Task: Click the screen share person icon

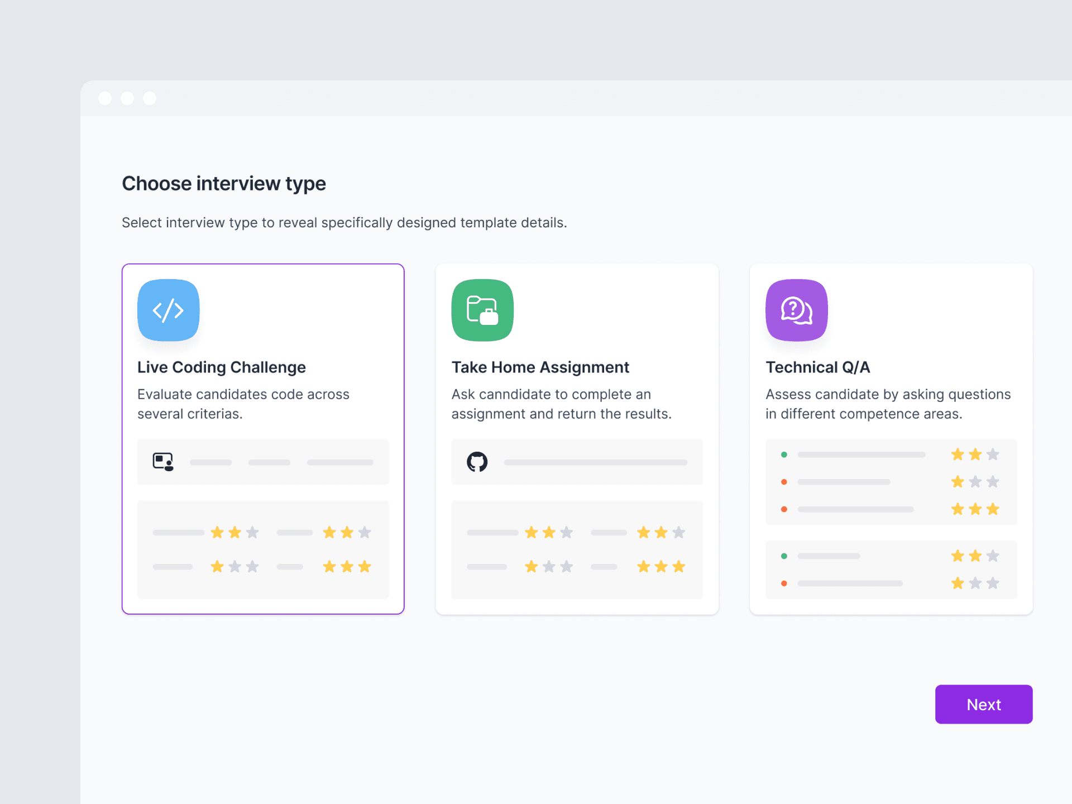Action: click(163, 462)
